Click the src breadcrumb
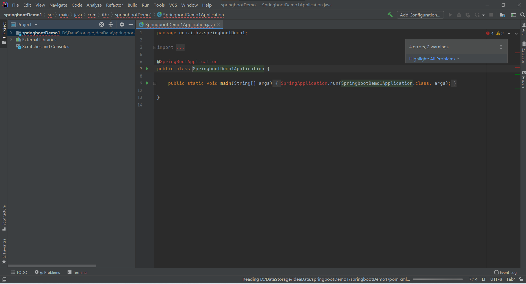This screenshot has width=526, height=284. 51,15
